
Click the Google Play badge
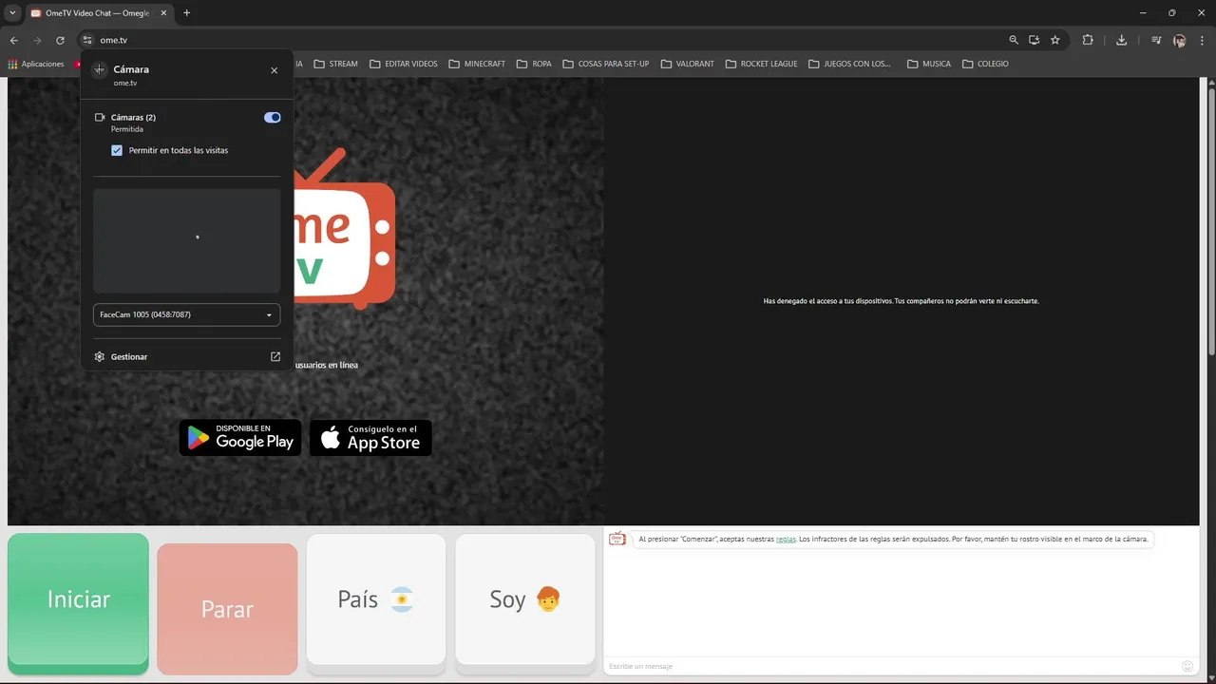[240, 438]
